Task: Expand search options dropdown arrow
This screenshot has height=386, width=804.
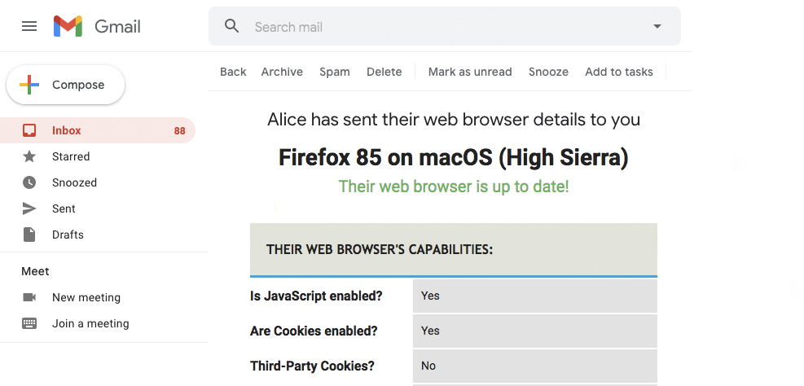Action: [x=657, y=26]
